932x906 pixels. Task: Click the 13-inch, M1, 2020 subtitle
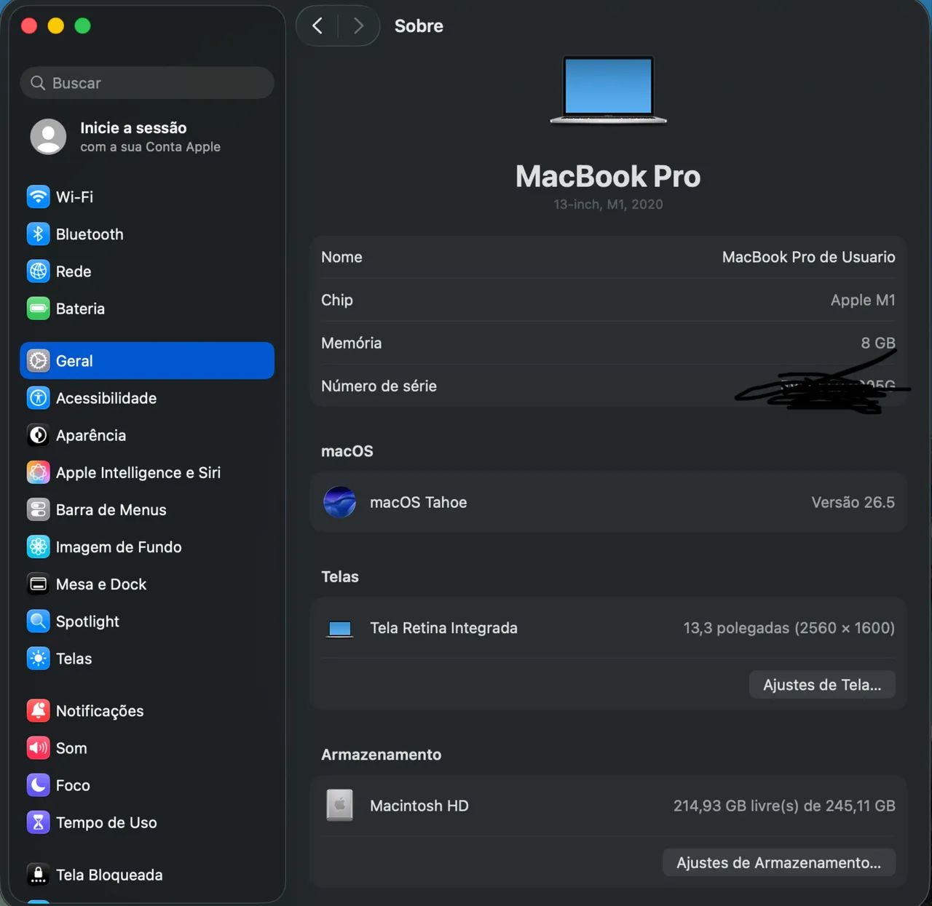pos(608,204)
